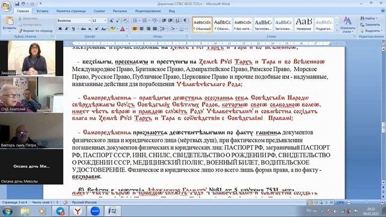Open the multilevel list menu
This screenshot has width=386, height=217.
point(154,20)
